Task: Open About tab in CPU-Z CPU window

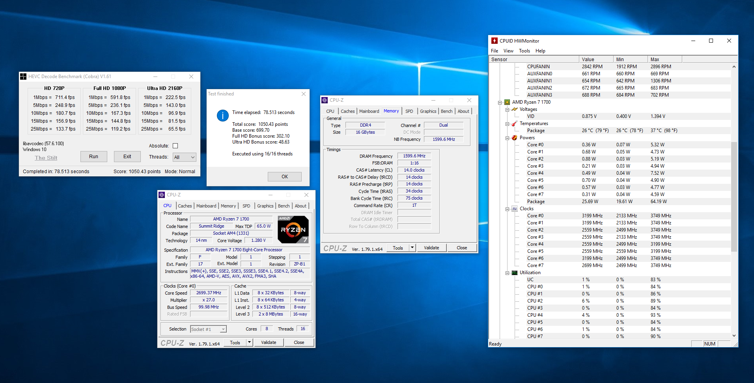Action: 300,206
